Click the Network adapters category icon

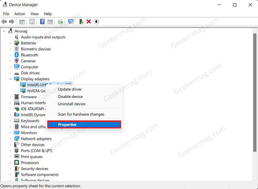(16, 139)
